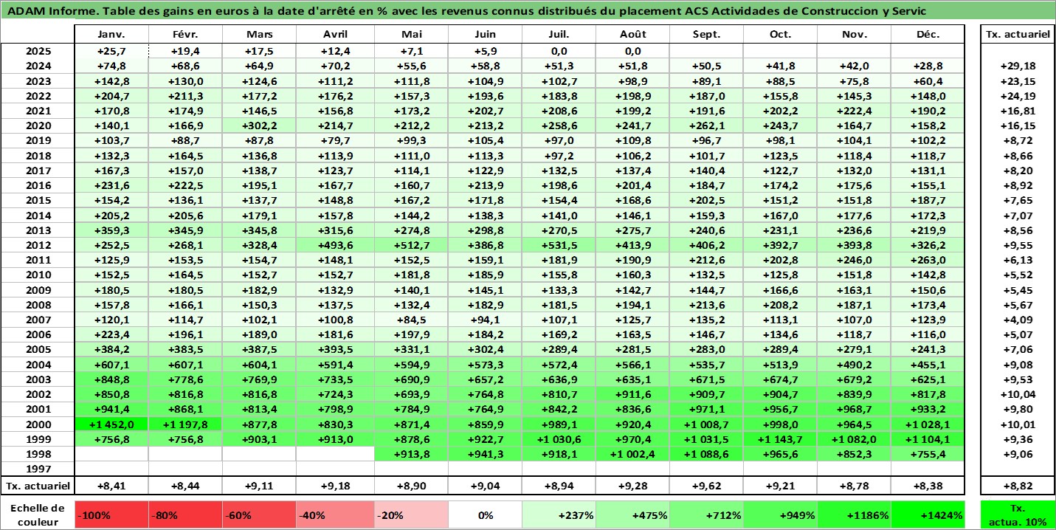Click the overall actuarial rate +8,82
This screenshot has width=1056, height=530.
(1018, 486)
